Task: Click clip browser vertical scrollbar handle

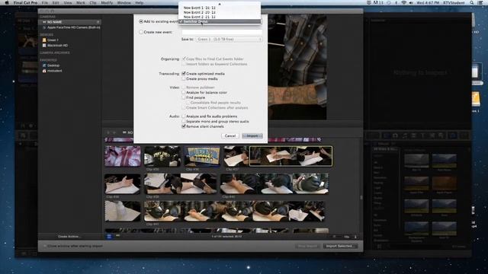Action: (x=361, y=198)
